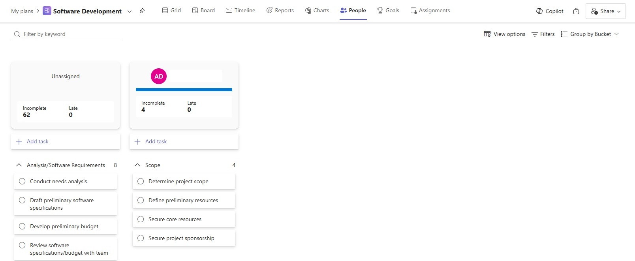Switch to the Board tab
Image resolution: width=635 pixels, height=261 pixels.
[x=203, y=10]
